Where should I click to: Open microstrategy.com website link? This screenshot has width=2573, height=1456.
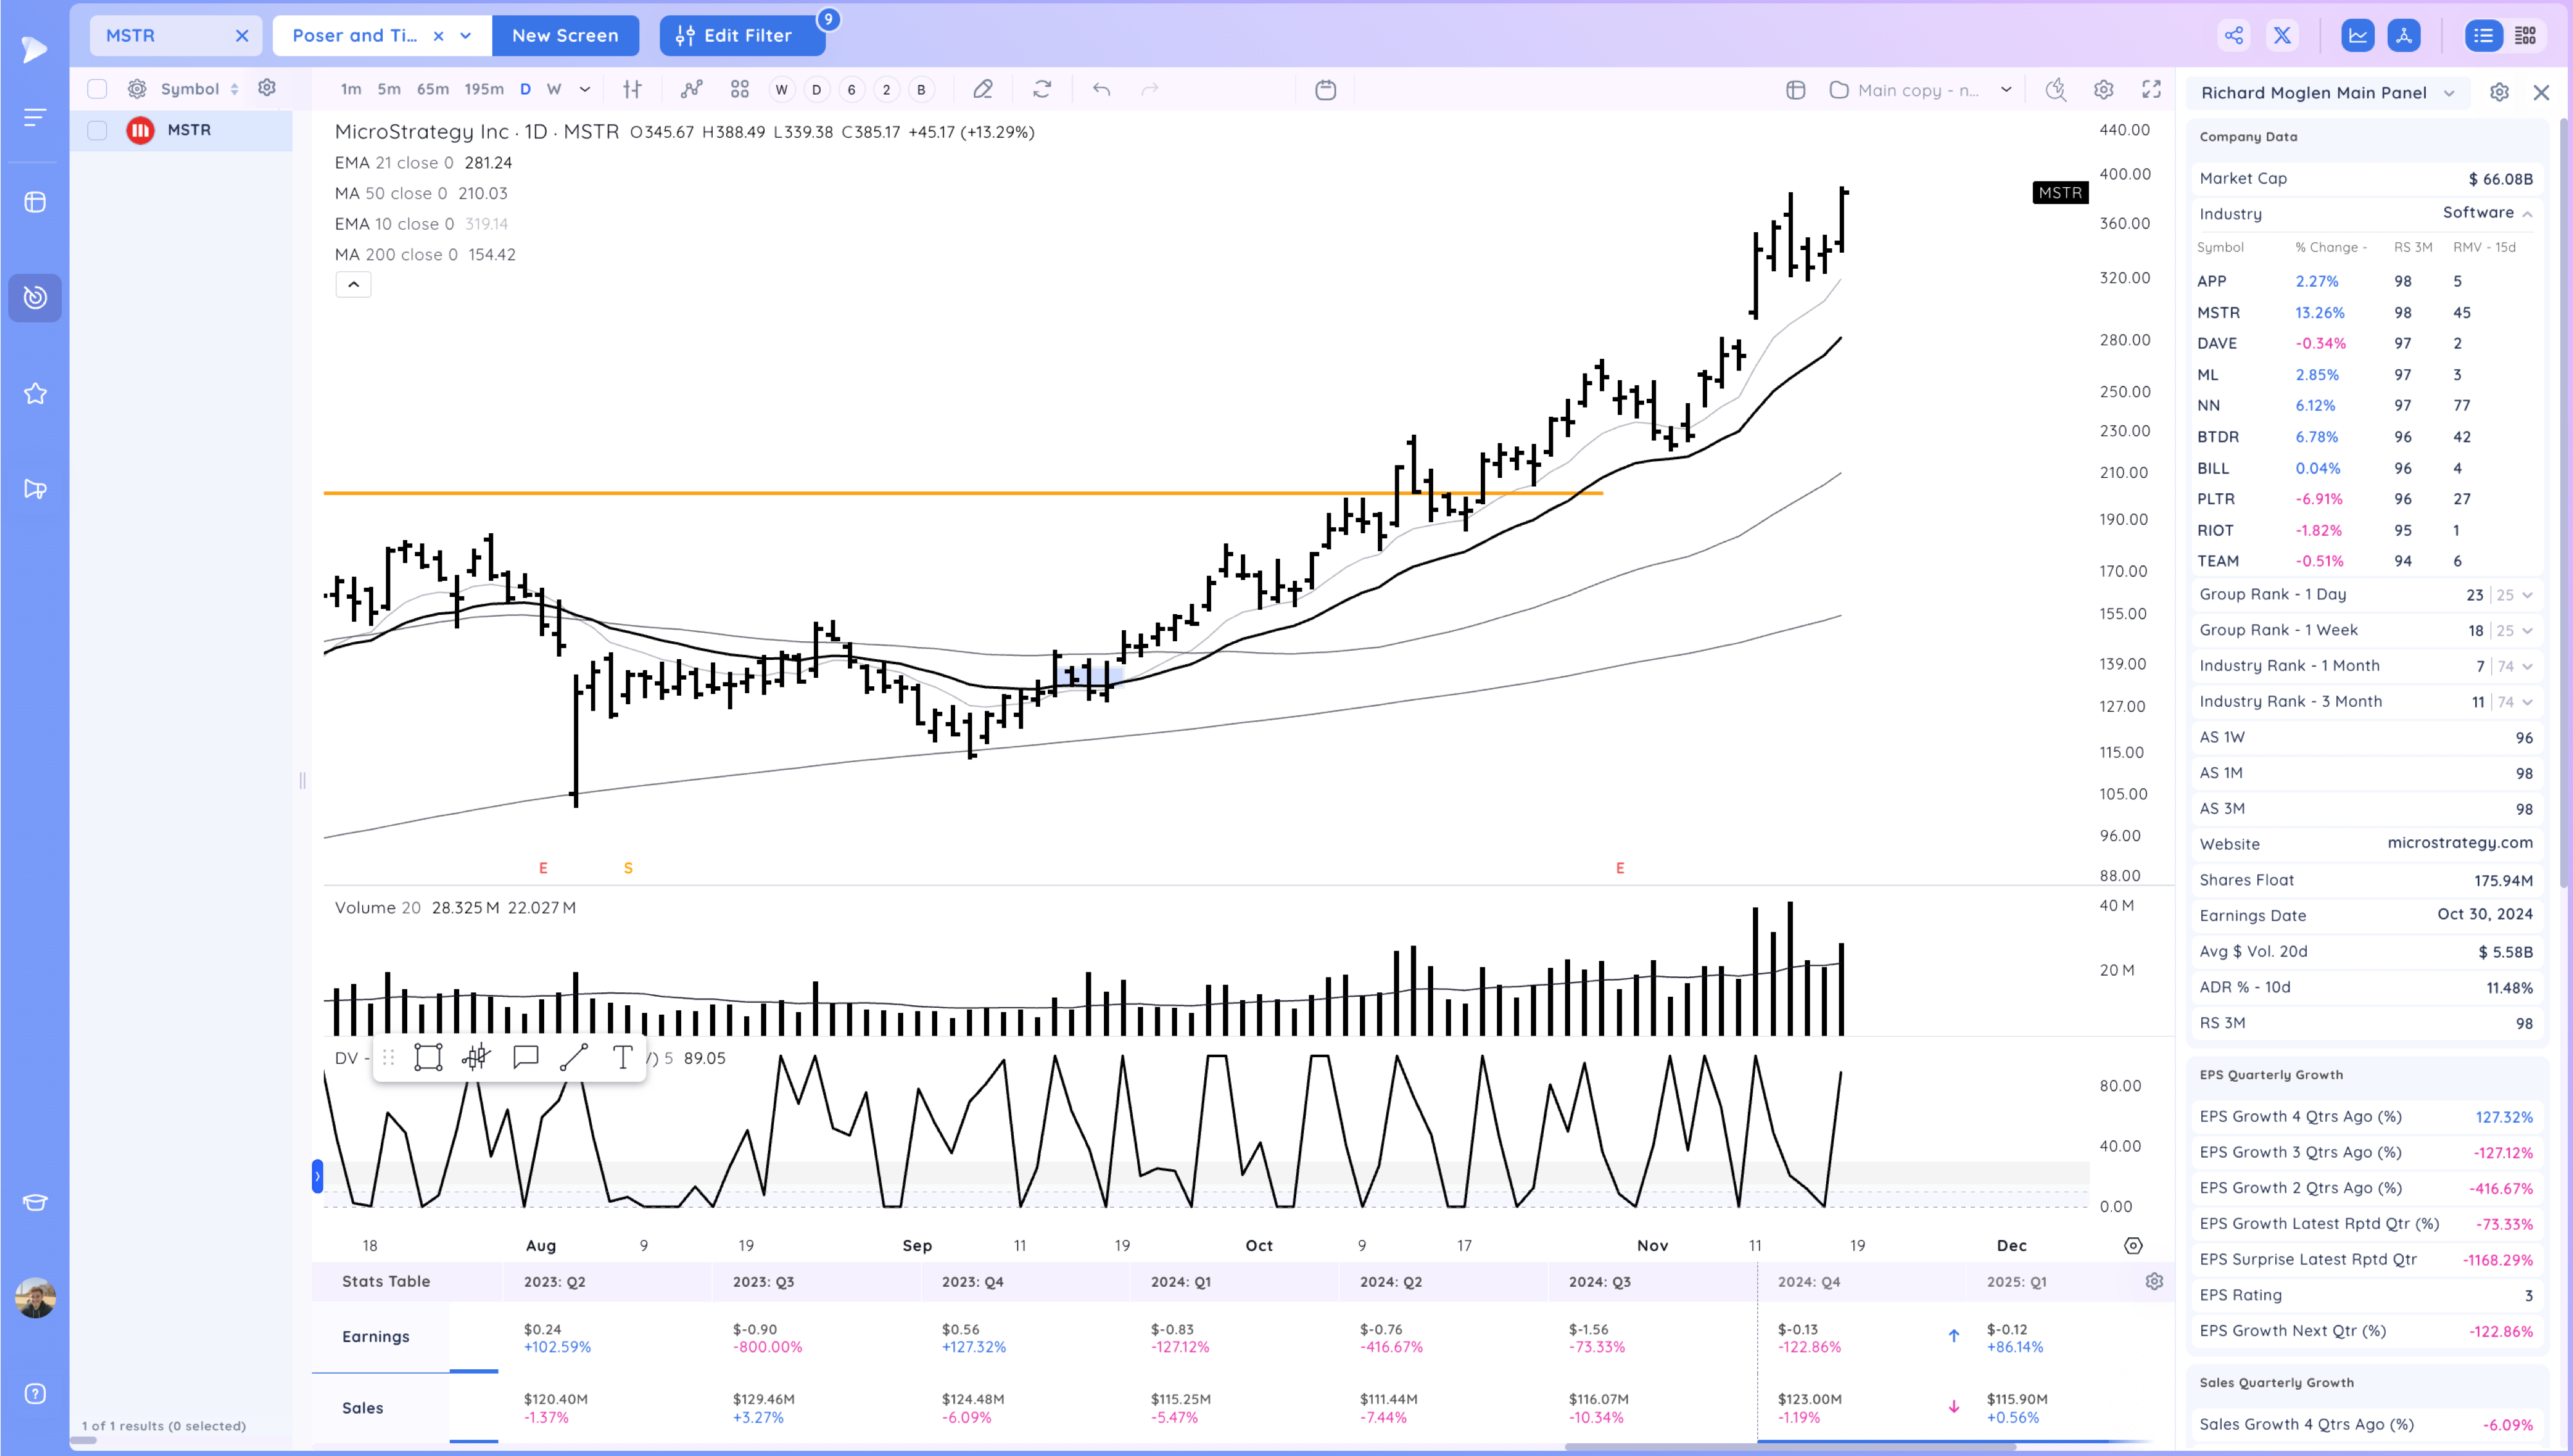pos(2460,843)
